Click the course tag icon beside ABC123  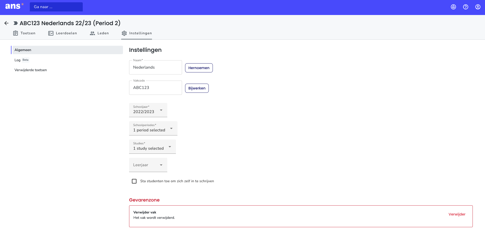point(16,23)
